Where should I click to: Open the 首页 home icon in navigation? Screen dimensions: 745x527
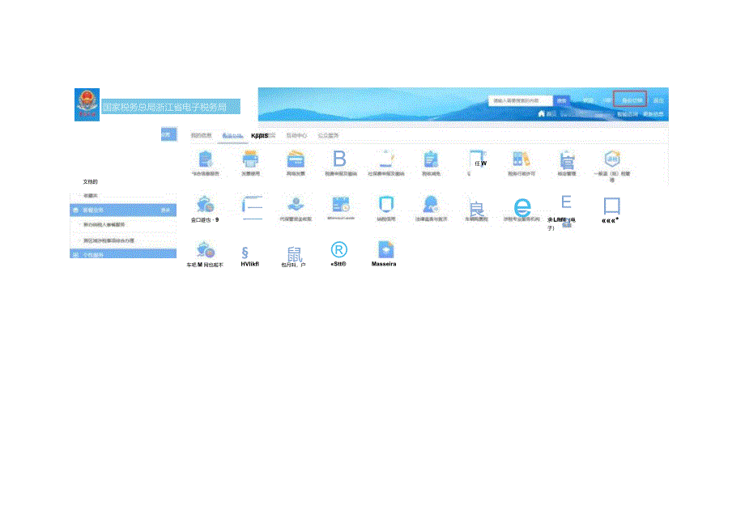(x=541, y=114)
